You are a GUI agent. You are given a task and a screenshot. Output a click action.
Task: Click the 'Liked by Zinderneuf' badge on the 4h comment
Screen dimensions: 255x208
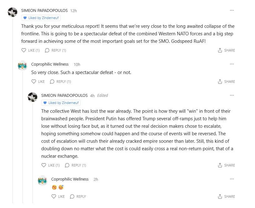coord(61,103)
